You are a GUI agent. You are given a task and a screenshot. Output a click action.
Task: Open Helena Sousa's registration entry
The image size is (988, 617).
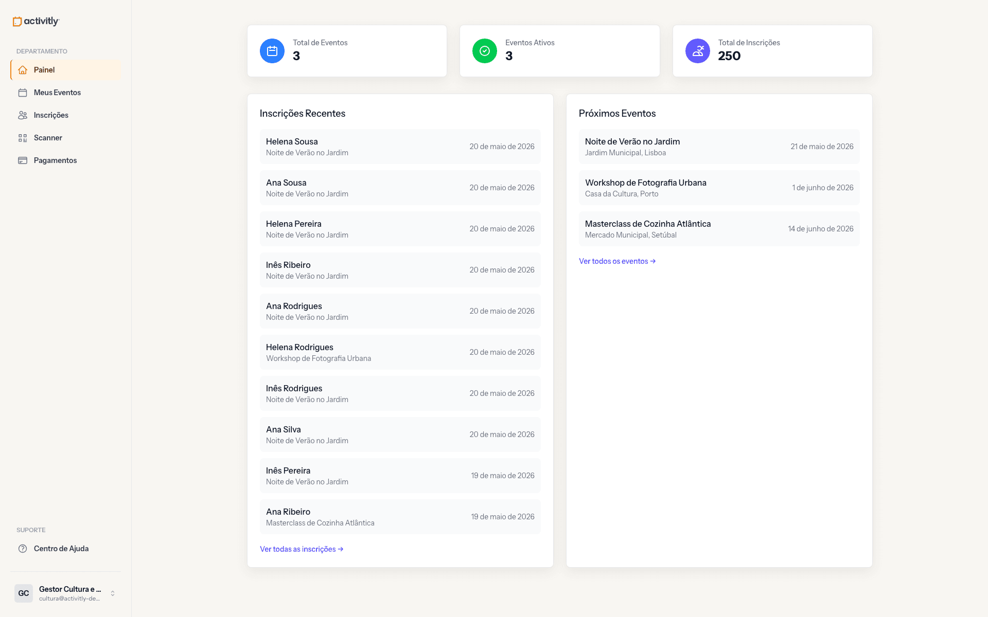400,147
